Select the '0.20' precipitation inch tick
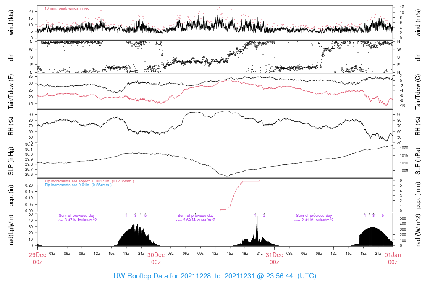Viewport: 430px width, 293px height. [29, 185]
